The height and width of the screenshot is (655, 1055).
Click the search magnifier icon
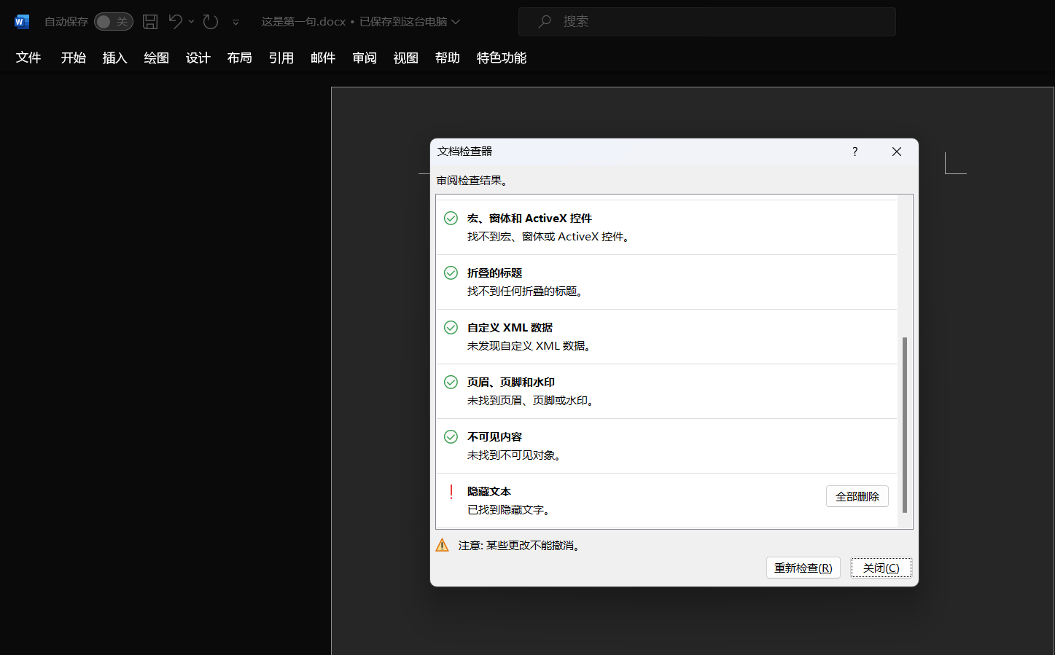coord(545,22)
